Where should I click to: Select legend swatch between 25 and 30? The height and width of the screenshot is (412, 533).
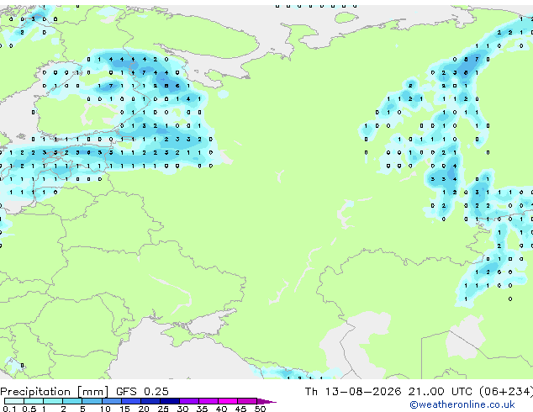[x=170, y=401]
